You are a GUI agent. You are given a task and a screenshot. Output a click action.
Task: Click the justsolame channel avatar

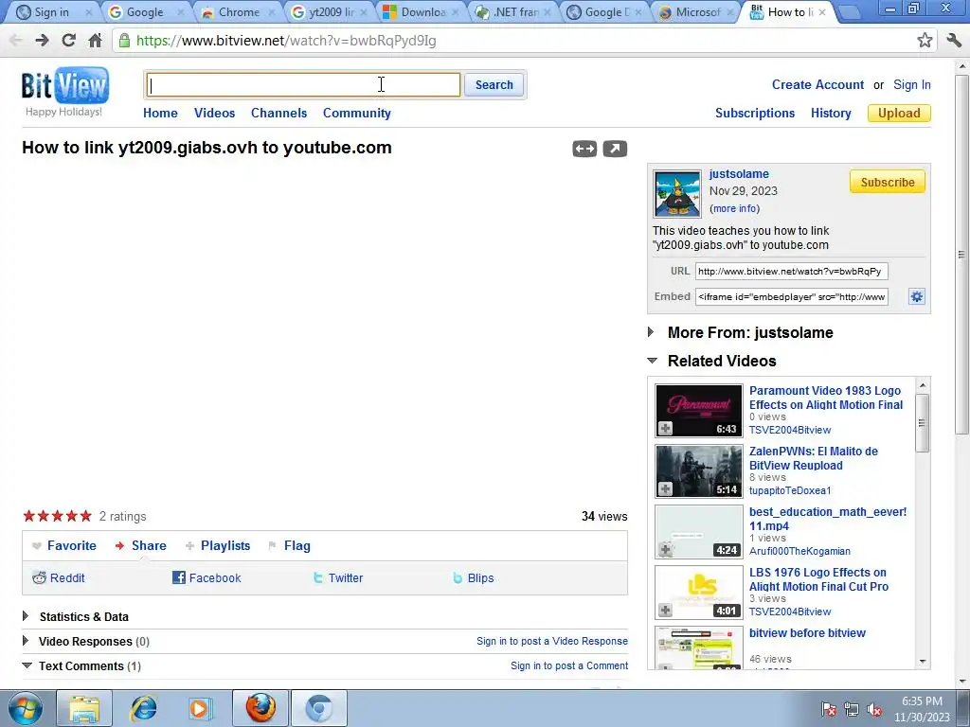(677, 193)
